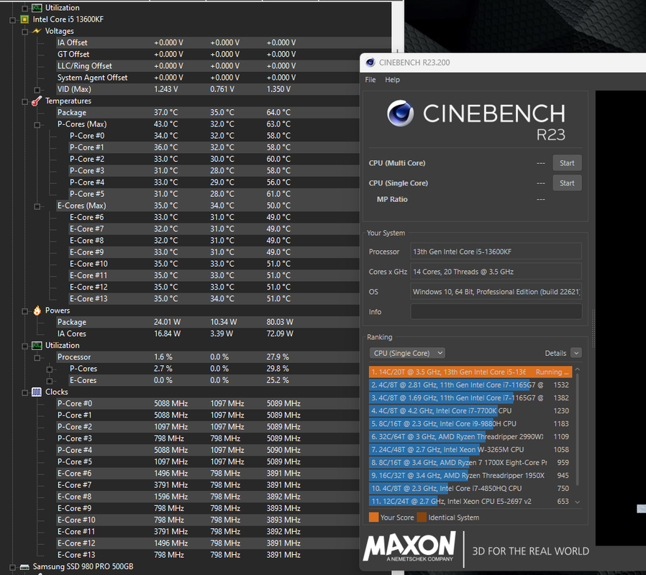Open the CPU (Single Core) ranking dropdown
The height and width of the screenshot is (575, 646).
point(407,353)
